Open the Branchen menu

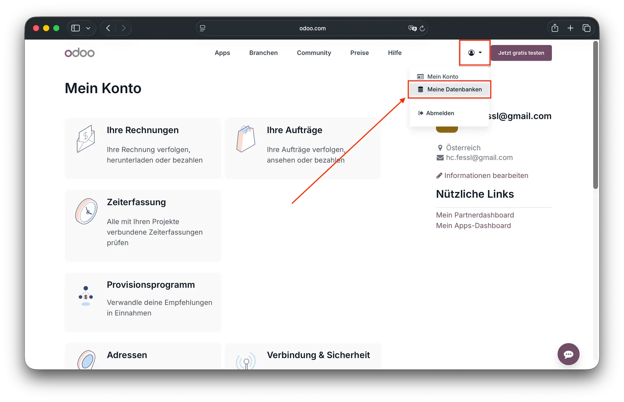[264, 53]
